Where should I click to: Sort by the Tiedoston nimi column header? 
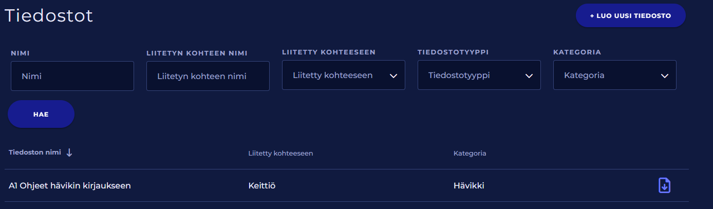(35, 153)
